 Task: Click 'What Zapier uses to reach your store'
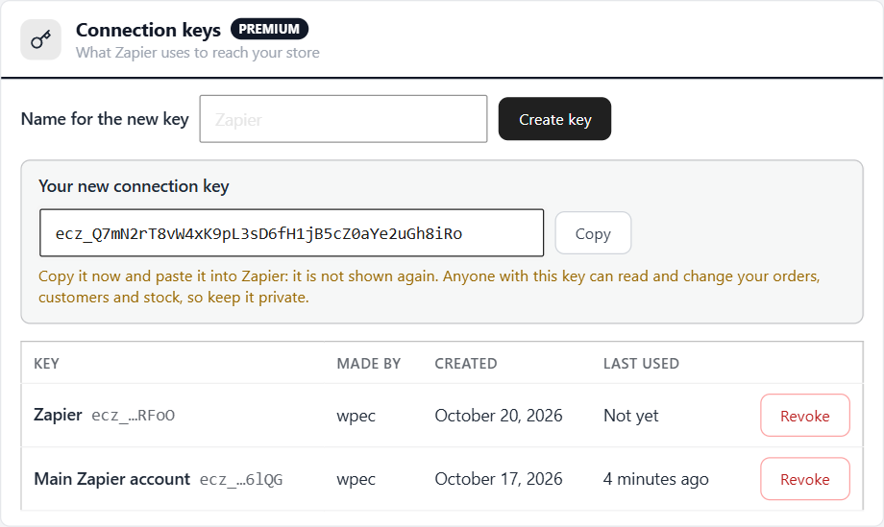coord(198,53)
